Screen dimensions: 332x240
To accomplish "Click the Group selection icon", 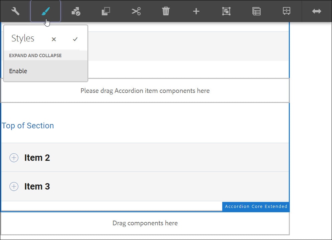I will point(226,11).
